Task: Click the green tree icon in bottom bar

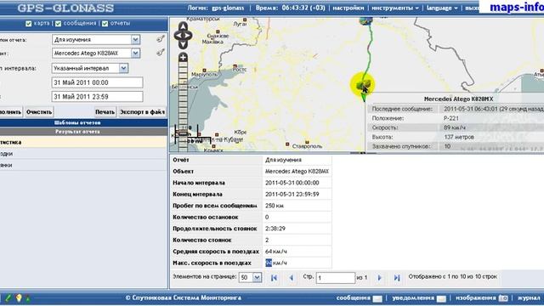Action: 28,297
